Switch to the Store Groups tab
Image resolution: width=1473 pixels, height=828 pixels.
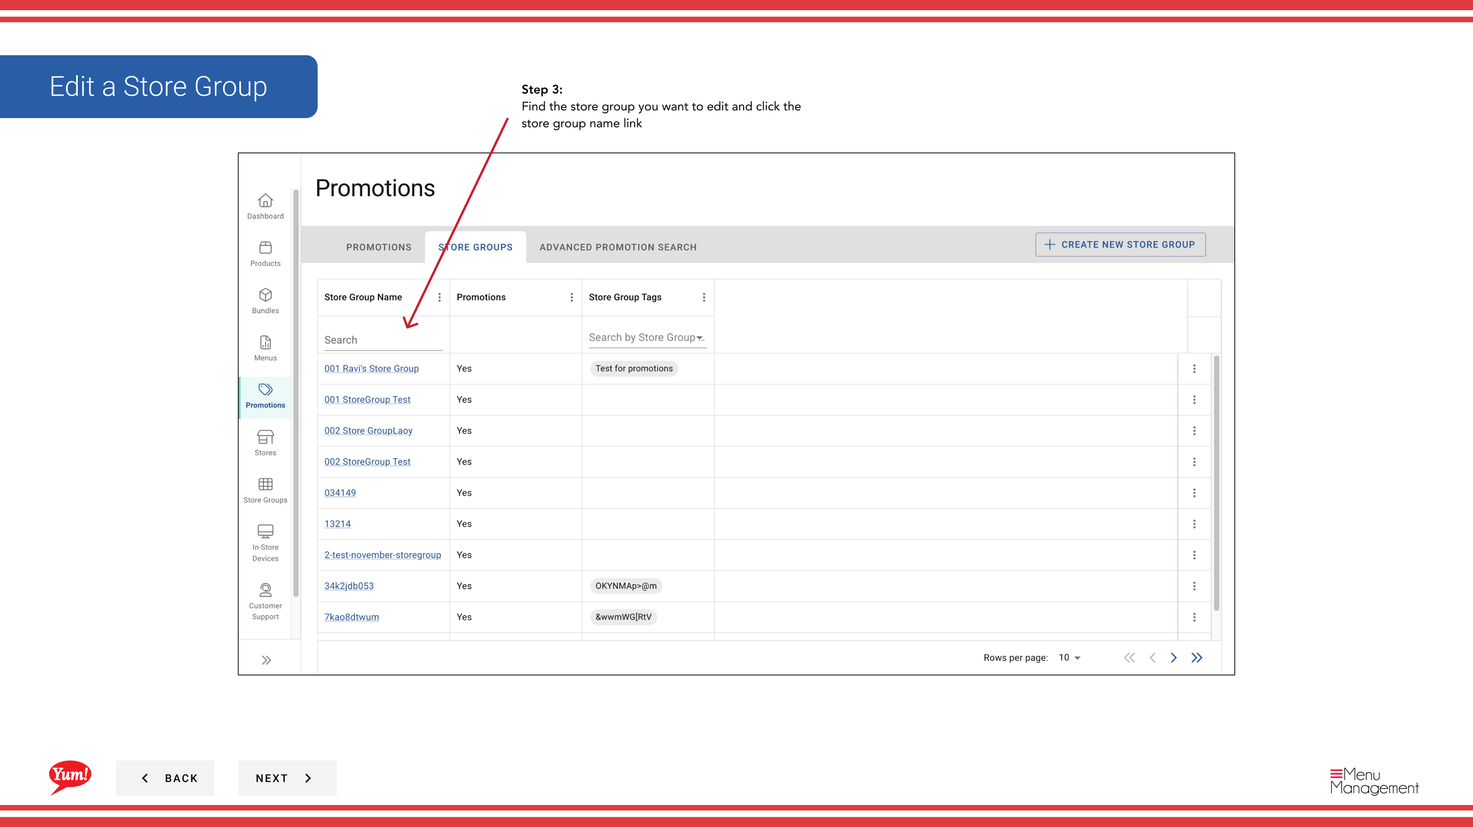[475, 247]
